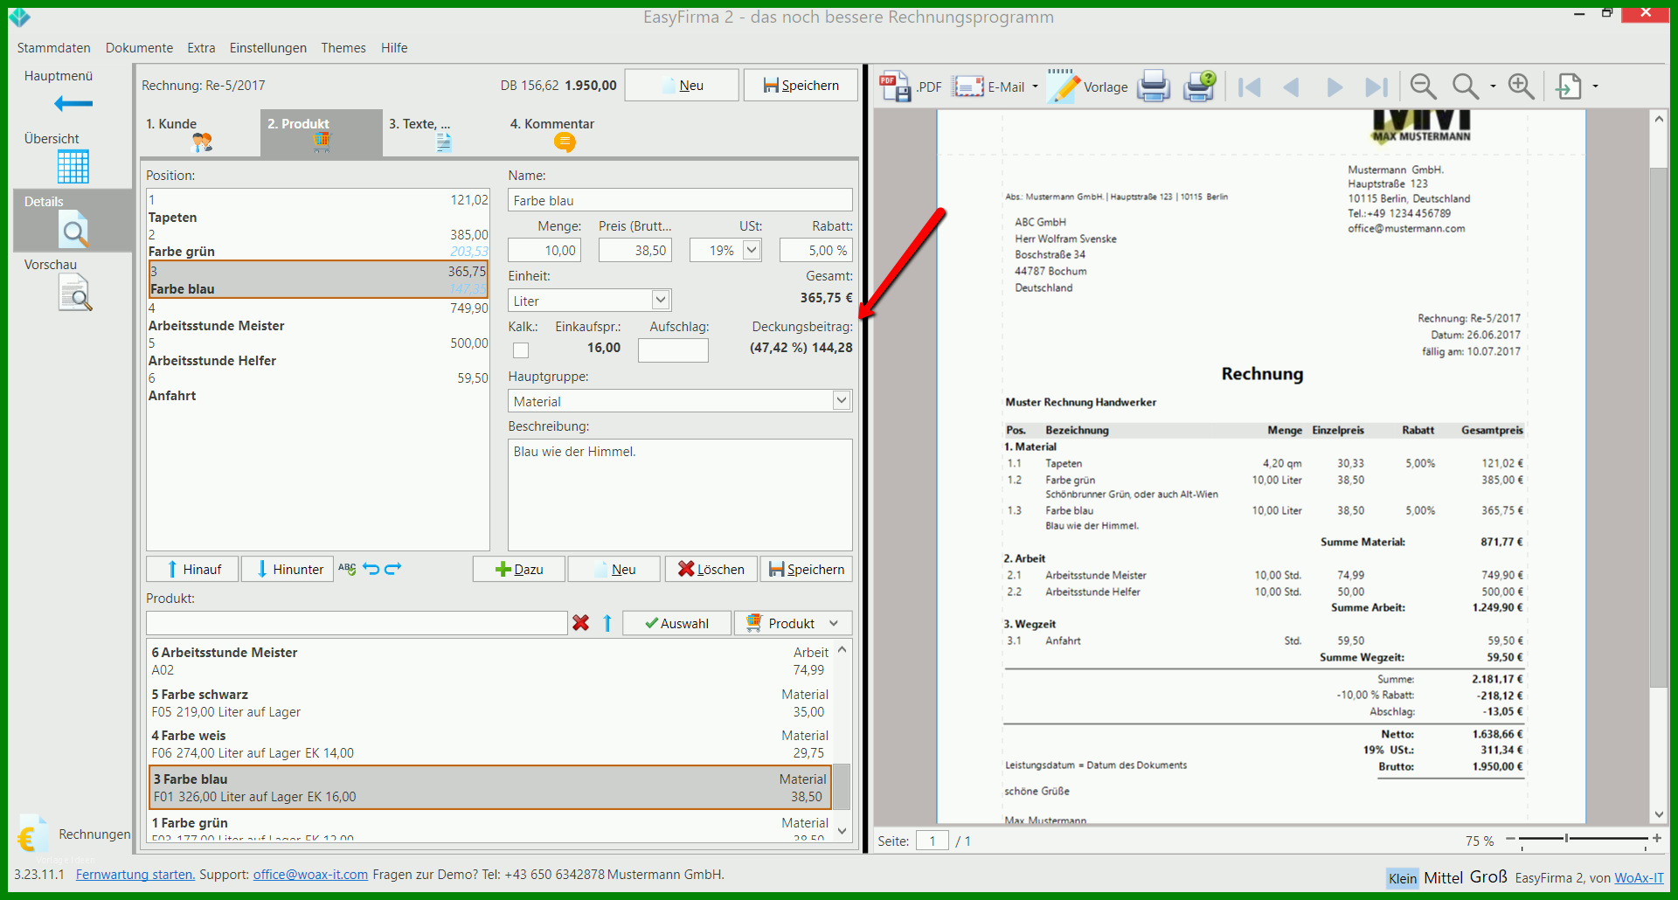The height and width of the screenshot is (900, 1678).
Task: Click the spell check ABC icon
Action: pos(347,568)
